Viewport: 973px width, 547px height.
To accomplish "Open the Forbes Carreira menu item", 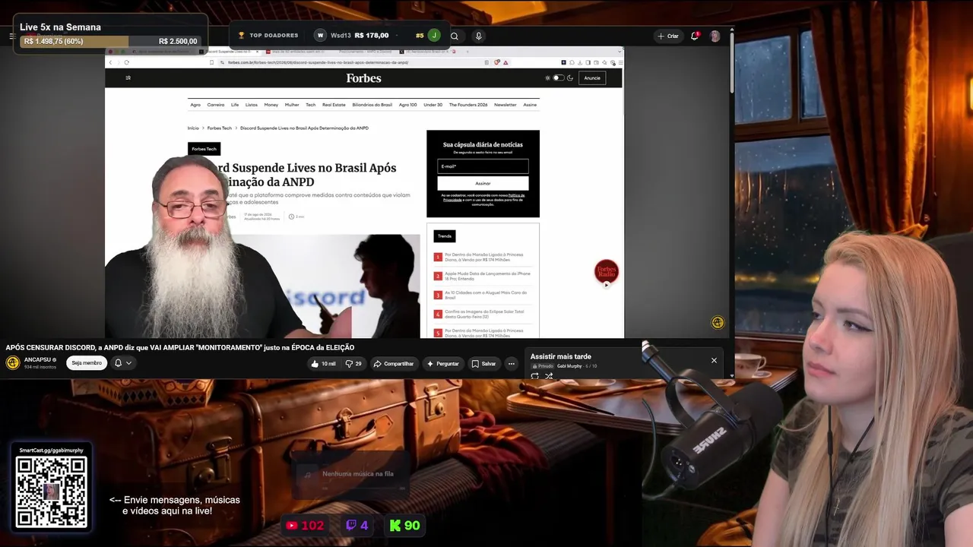I will click(x=216, y=105).
